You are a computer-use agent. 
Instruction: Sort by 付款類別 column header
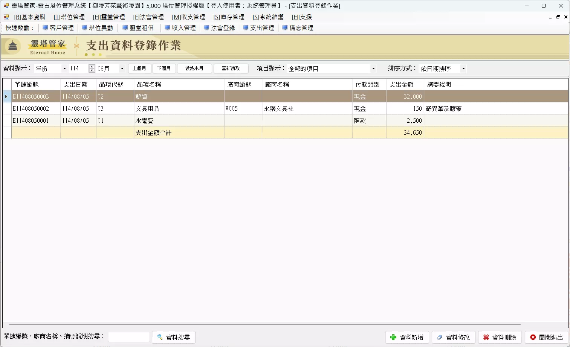coord(369,85)
